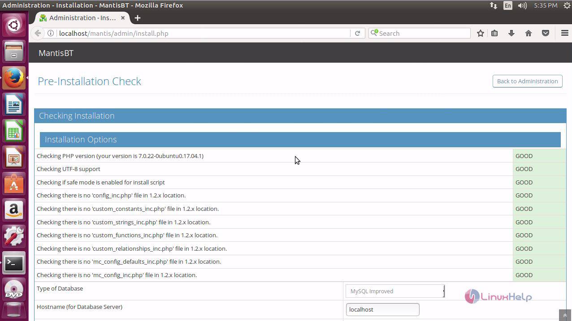Open the Ubuntu Dash search launcher
Screen dimensions: 572x321
pyautogui.click(x=14, y=25)
